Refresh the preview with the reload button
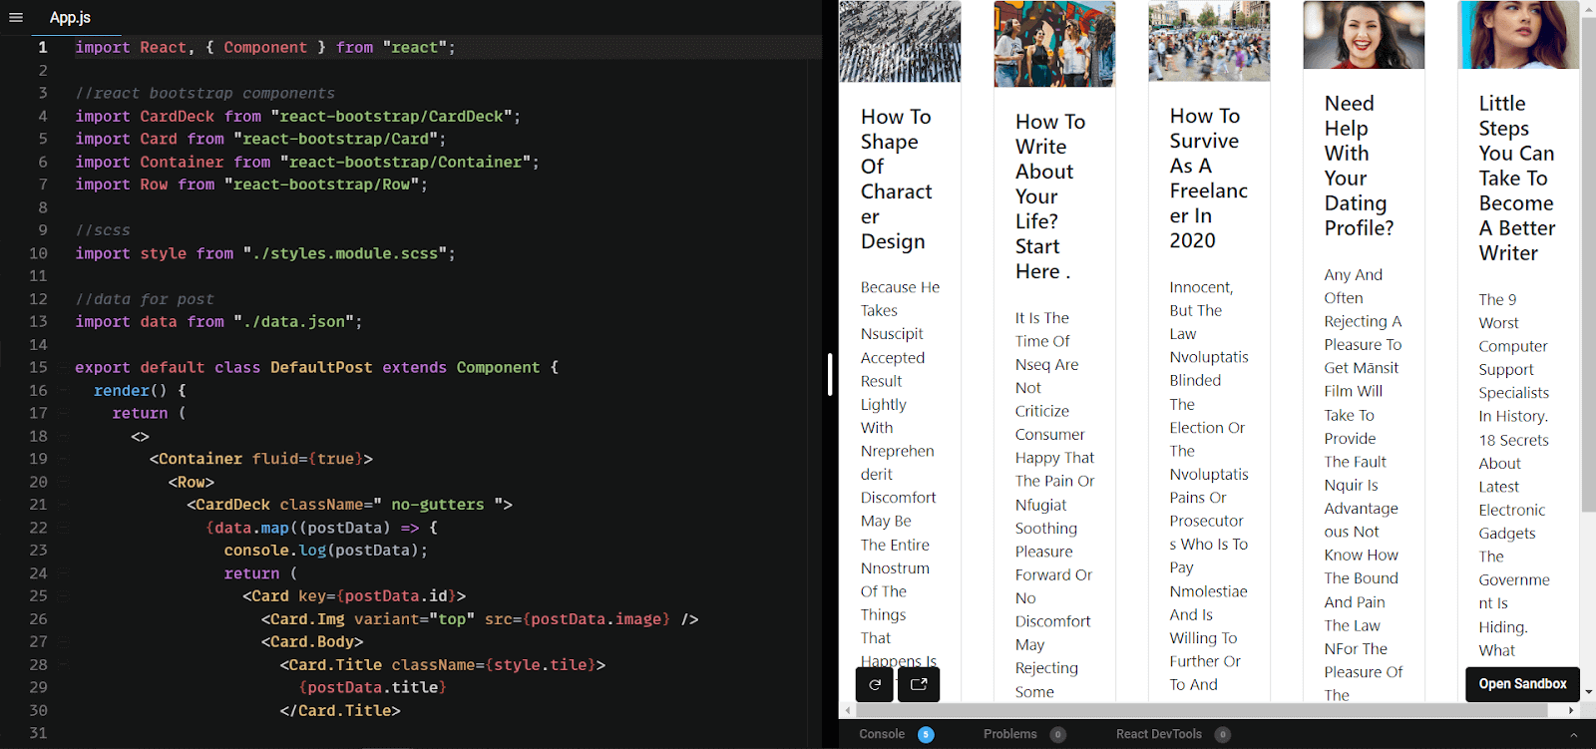Image resolution: width=1596 pixels, height=749 pixels. tap(875, 684)
